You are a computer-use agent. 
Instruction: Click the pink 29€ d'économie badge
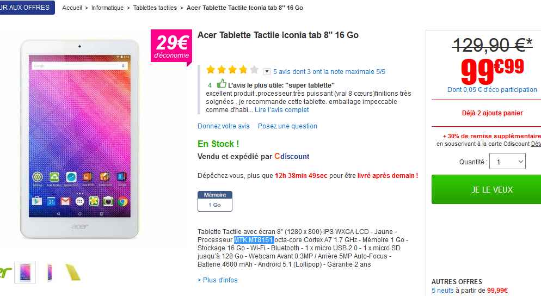tap(171, 46)
